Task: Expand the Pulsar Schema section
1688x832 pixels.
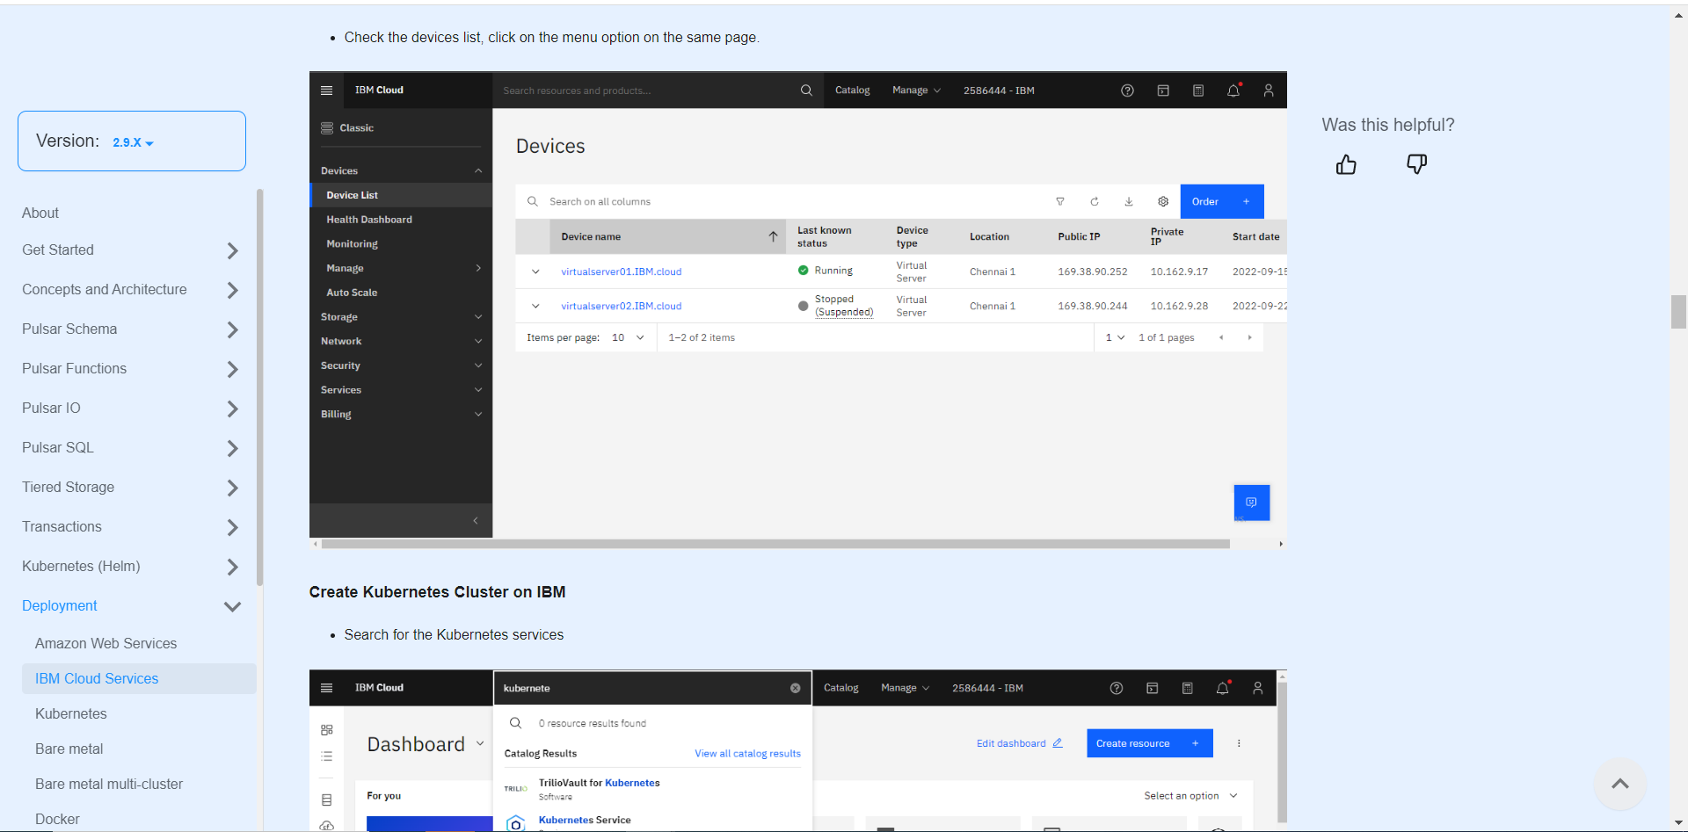Action: (x=232, y=329)
